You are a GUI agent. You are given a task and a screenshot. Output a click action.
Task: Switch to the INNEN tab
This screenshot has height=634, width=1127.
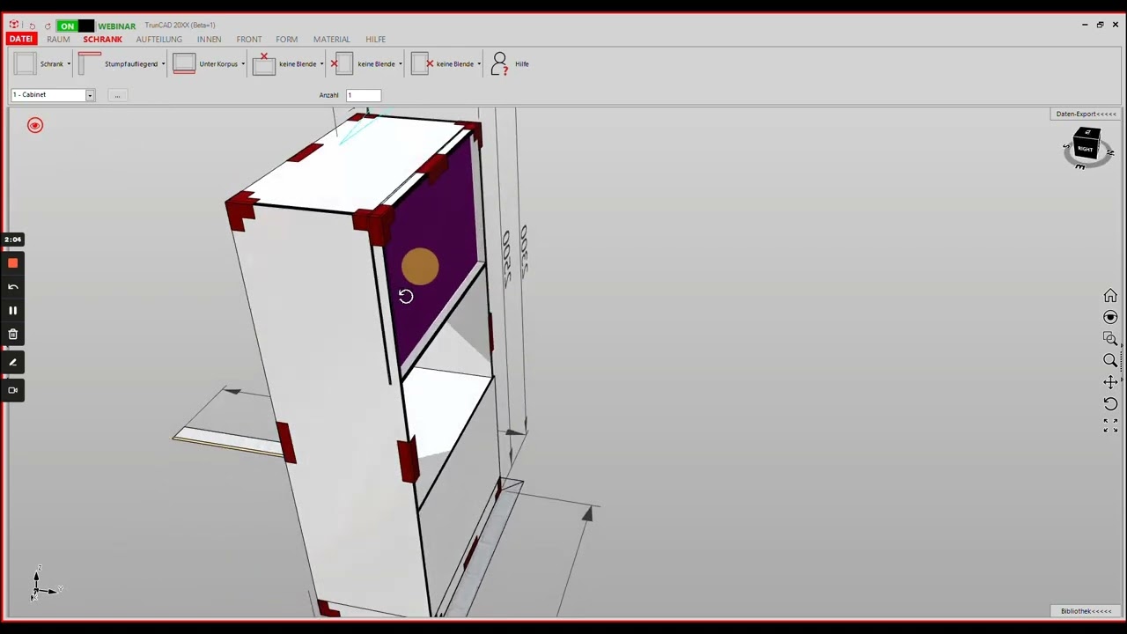[x=209, y=40]
